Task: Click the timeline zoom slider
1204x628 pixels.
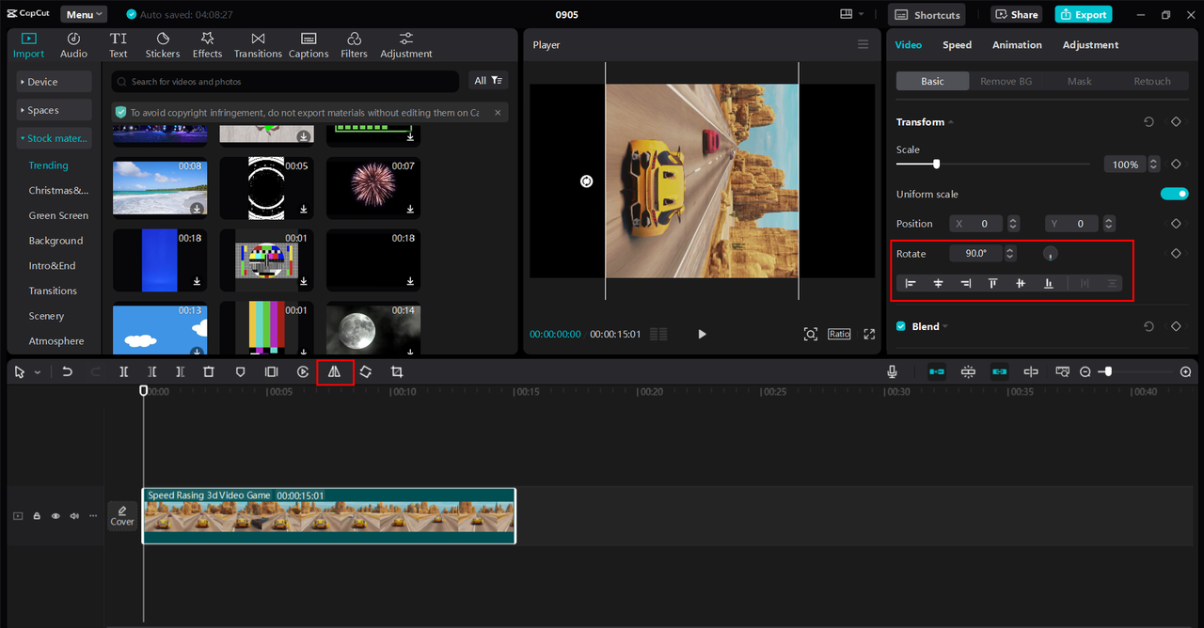Action: coord(1108,371)
